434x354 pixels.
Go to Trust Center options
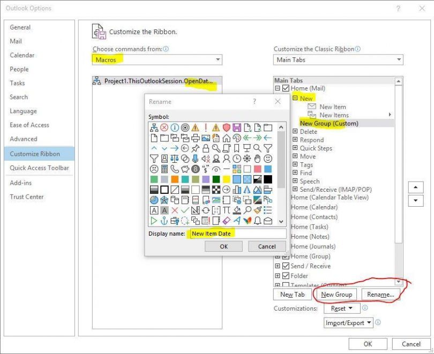click(27, 197)
